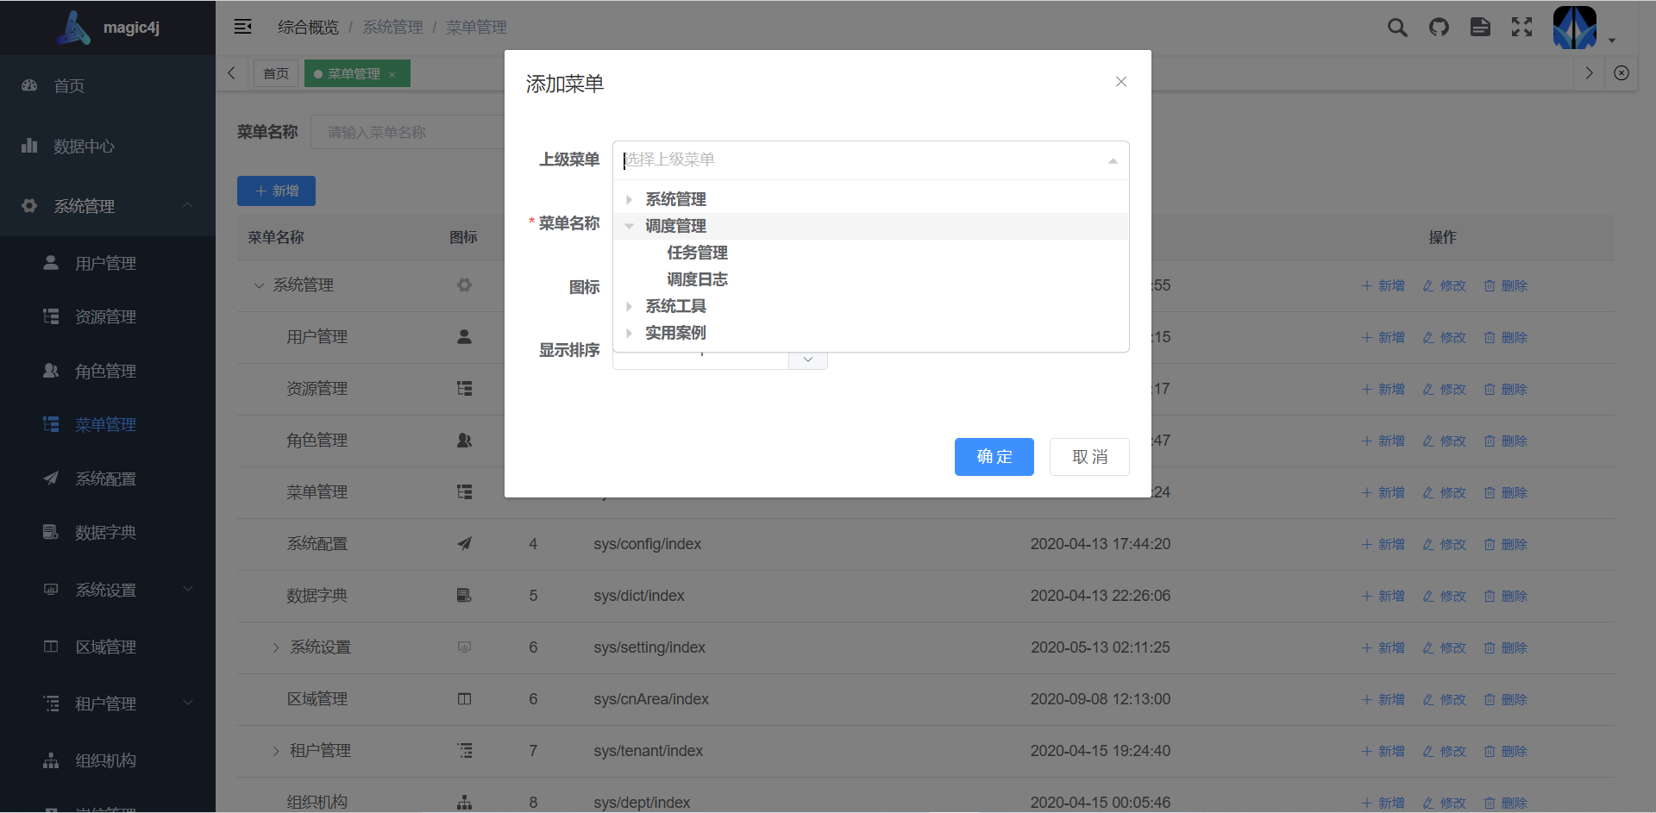Expand 实用案例 node in parent menu dropdown
Screen dimensions: 1656x813
pyautogui.click(x=629, y=333)
